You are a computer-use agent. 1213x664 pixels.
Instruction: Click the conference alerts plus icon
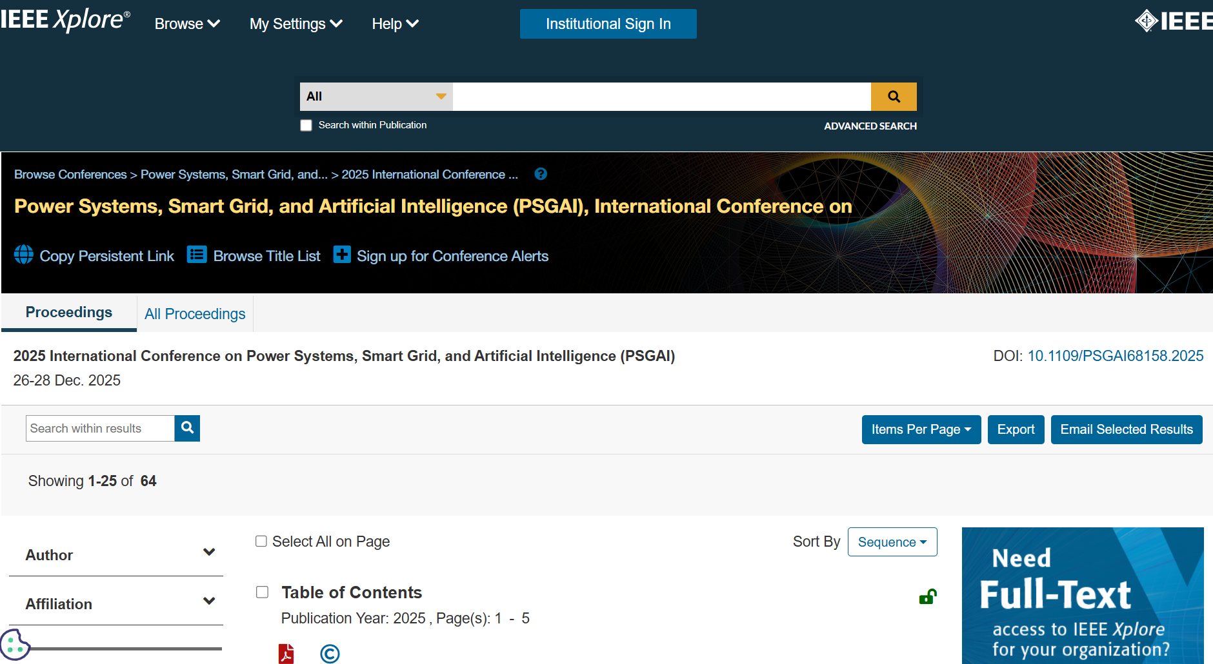342,255
